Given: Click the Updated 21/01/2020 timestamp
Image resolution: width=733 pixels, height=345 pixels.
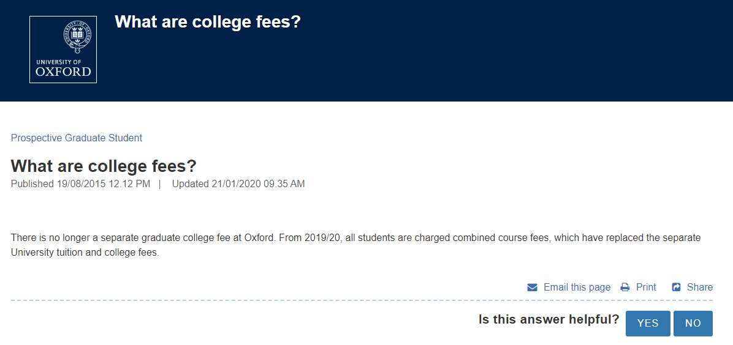Looking at the screenshot, I should (x=238, y=184).
